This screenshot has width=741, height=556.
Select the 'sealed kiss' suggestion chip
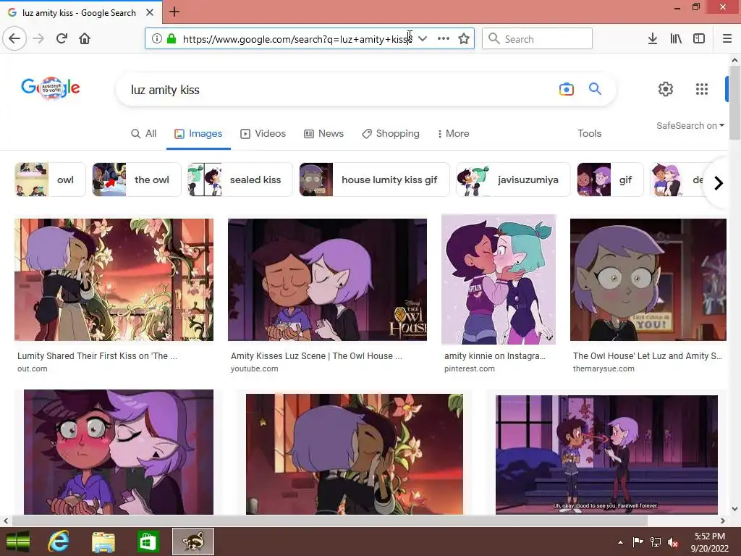[x=240, y=180]
